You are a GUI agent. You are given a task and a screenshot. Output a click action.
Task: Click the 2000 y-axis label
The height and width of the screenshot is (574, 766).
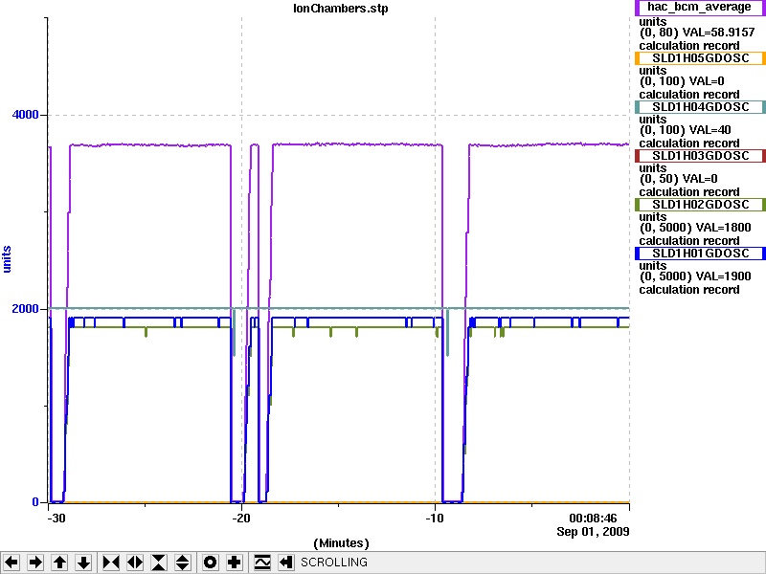[x=25, y=308]
